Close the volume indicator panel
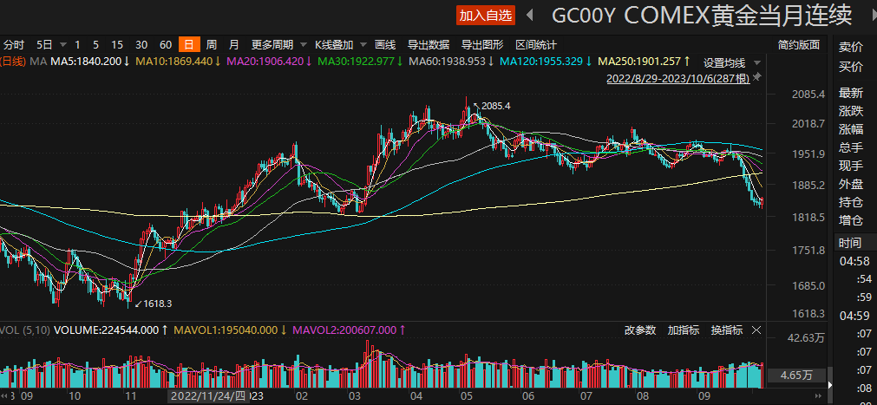 click(x=756, y=330)
